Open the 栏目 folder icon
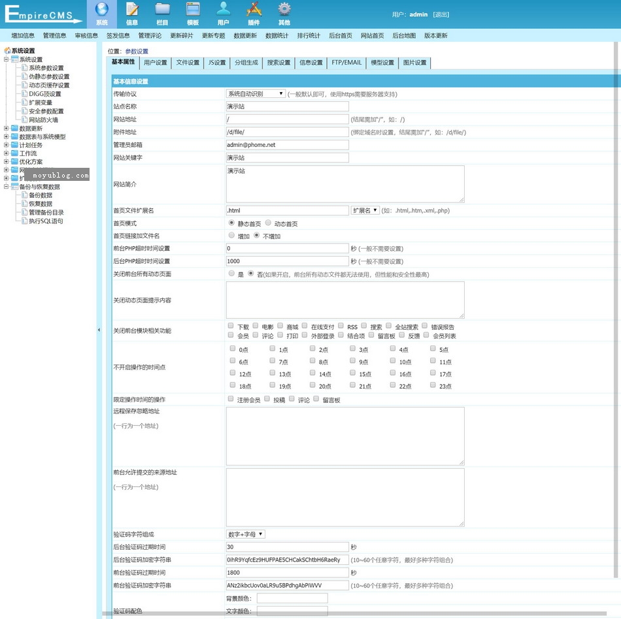 (162, 10)
